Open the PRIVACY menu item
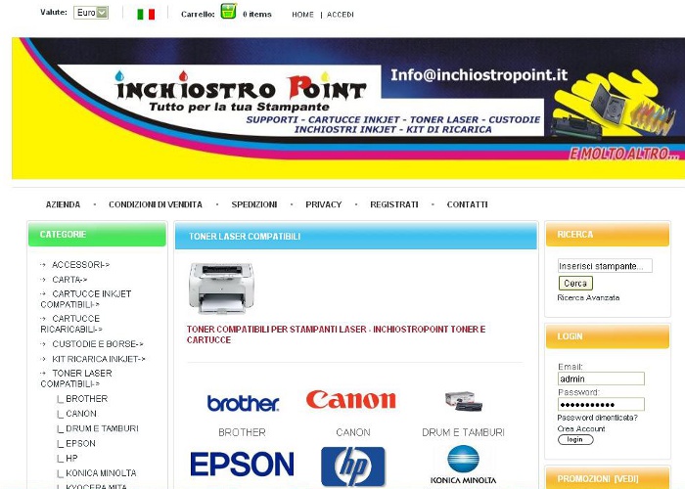The width and height of the screenshot is (685, 489). [323, 204]
